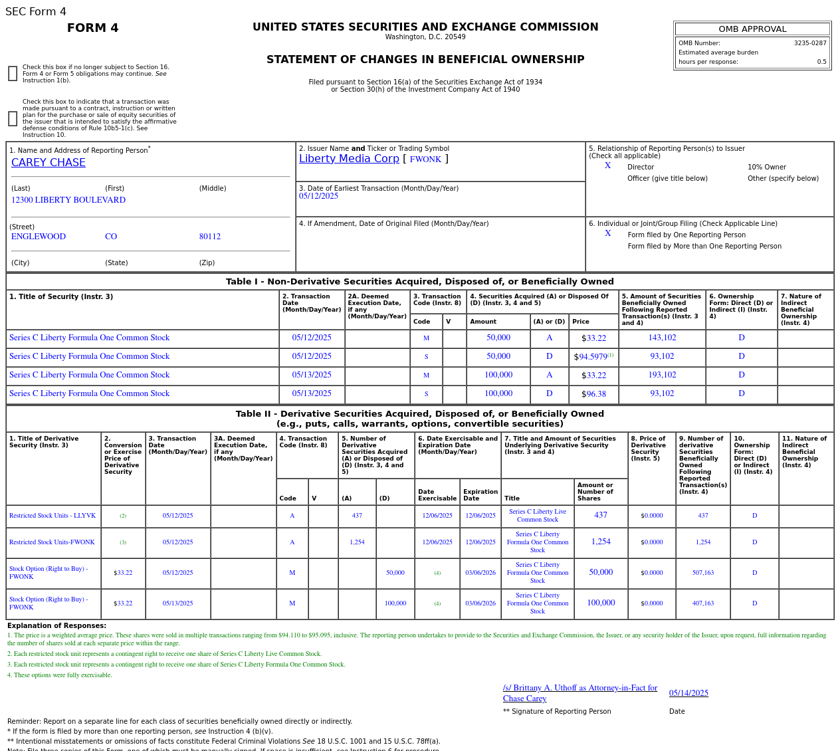
Task: Click the OMB Number value 3235-0287
Action: coord(810,43)
